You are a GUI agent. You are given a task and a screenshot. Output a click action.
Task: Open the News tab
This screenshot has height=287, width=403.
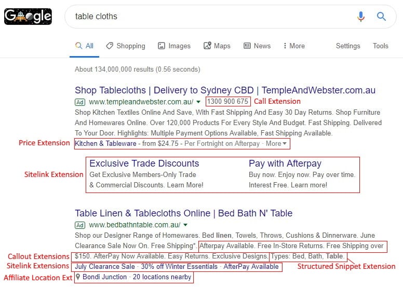click(x=257, y=46)
